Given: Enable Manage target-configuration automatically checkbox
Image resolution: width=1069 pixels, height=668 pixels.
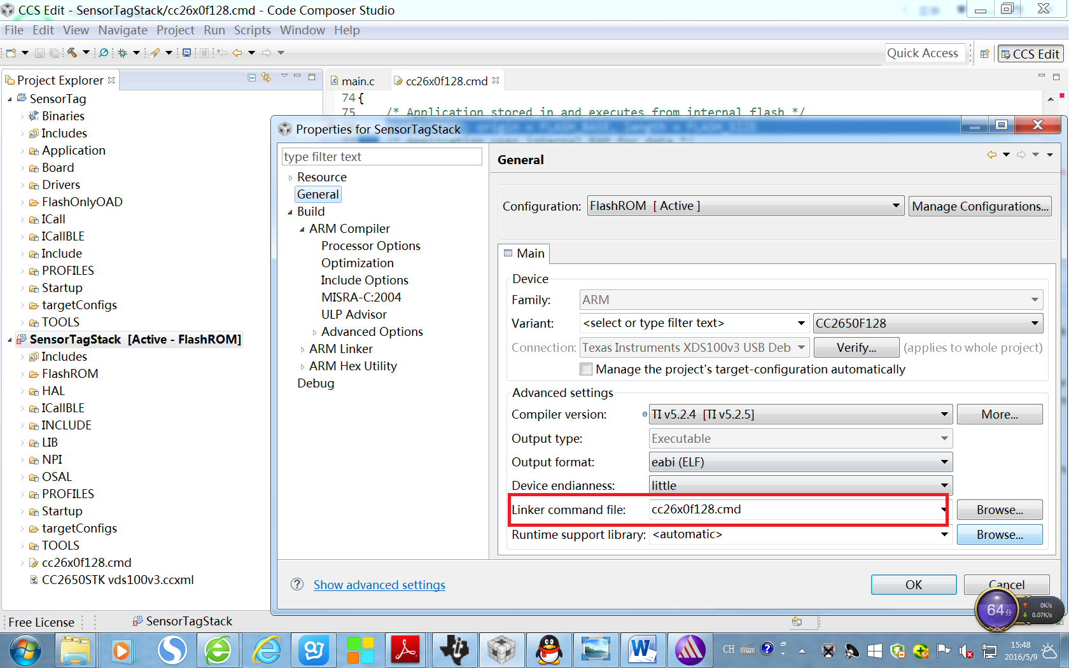Looking at the screenshot, I should pyautogui.click(x=586, y=369).
